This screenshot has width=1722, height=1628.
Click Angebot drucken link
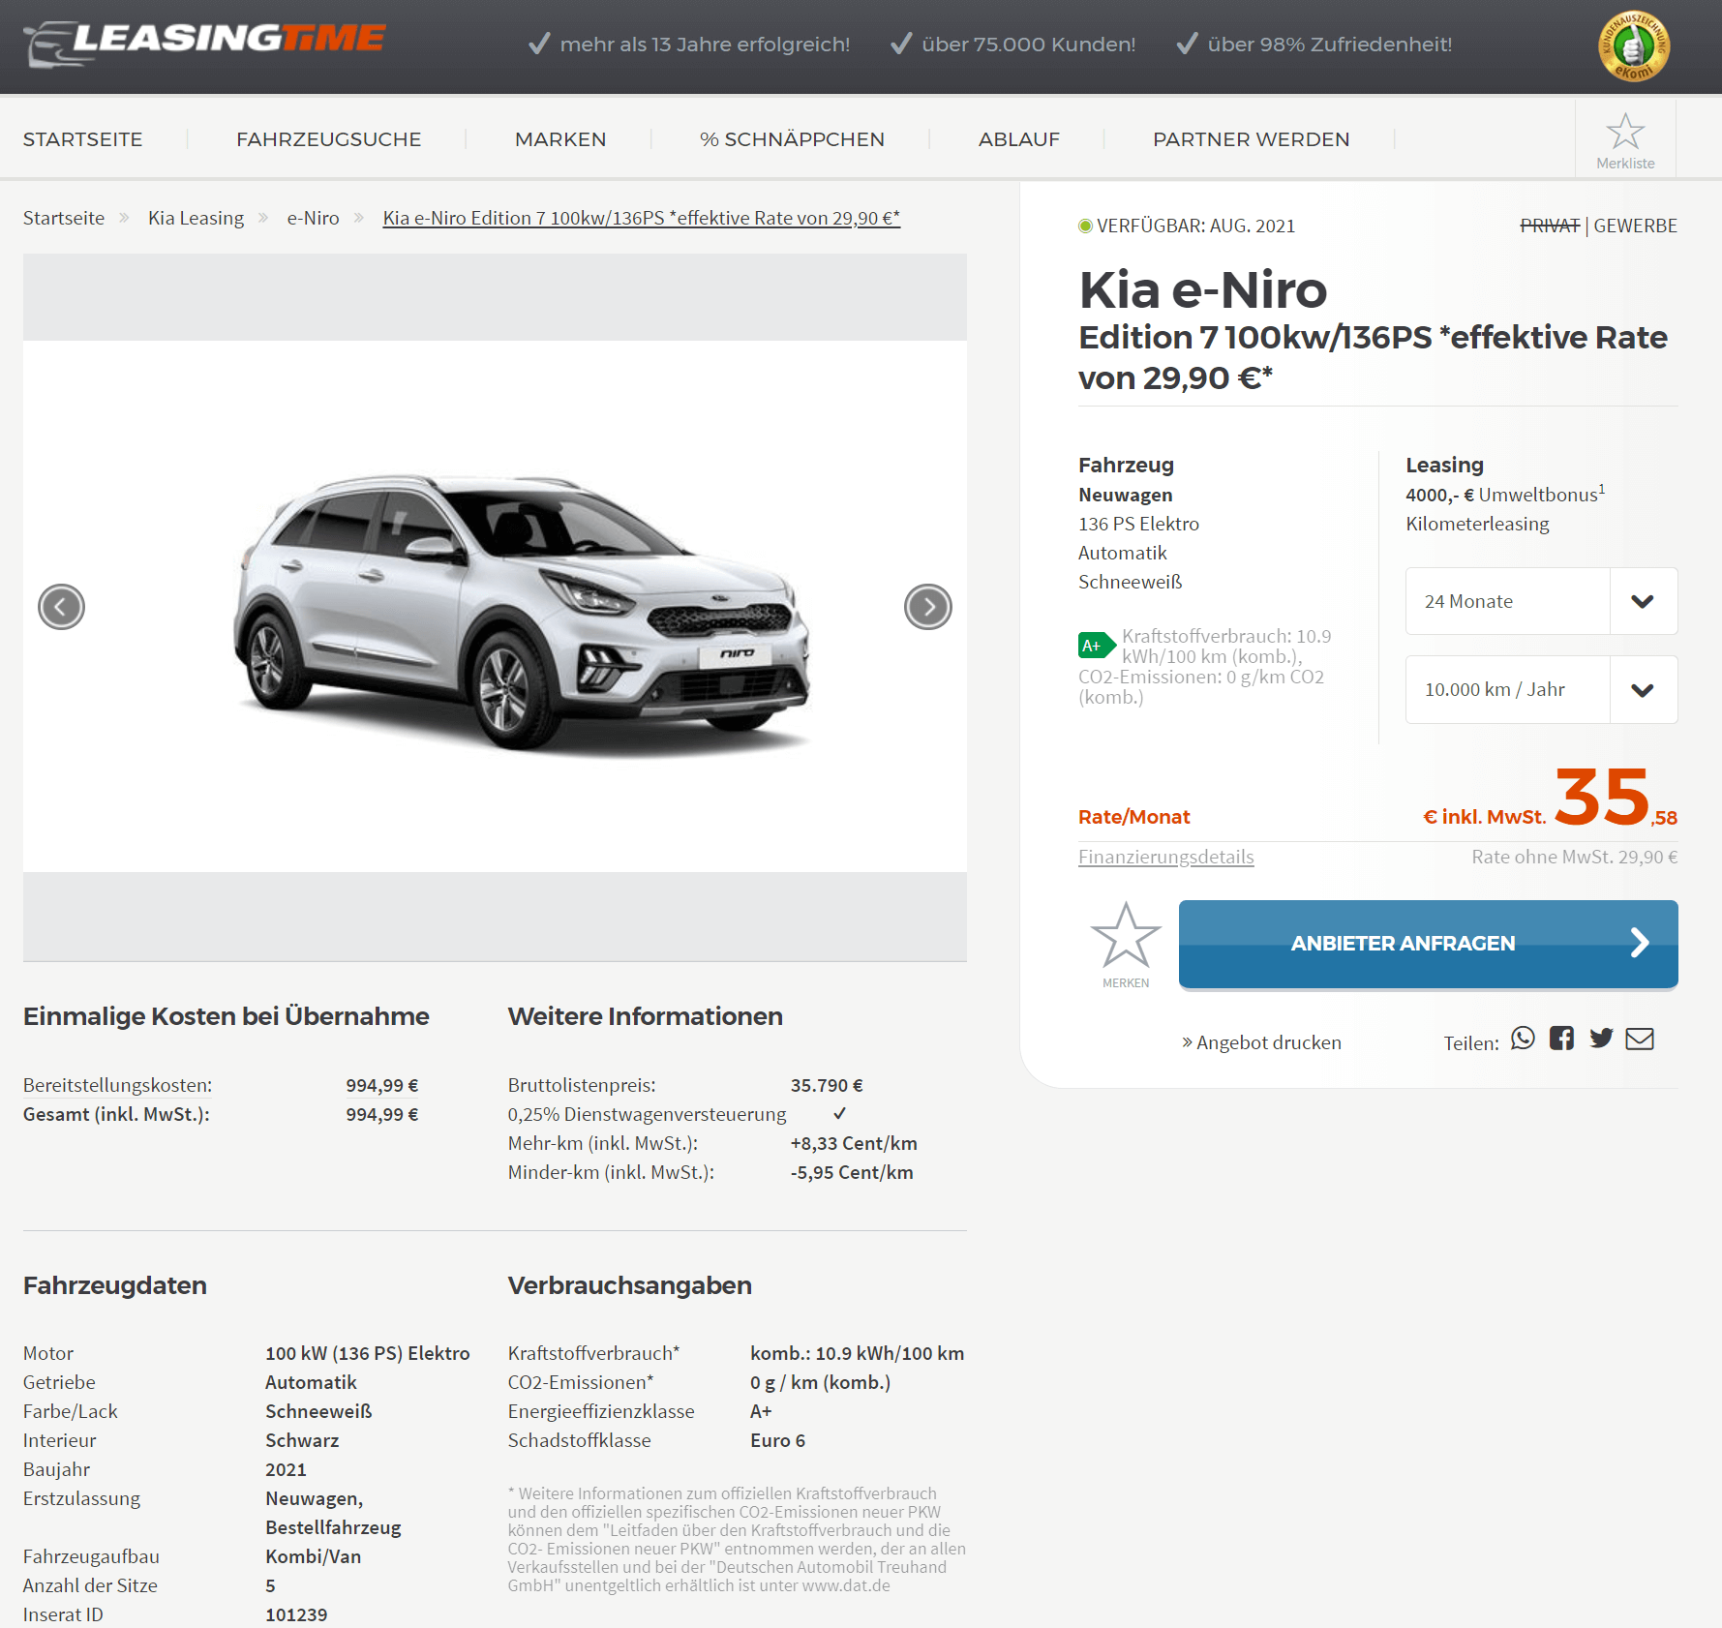[x=1261, y=1042]
